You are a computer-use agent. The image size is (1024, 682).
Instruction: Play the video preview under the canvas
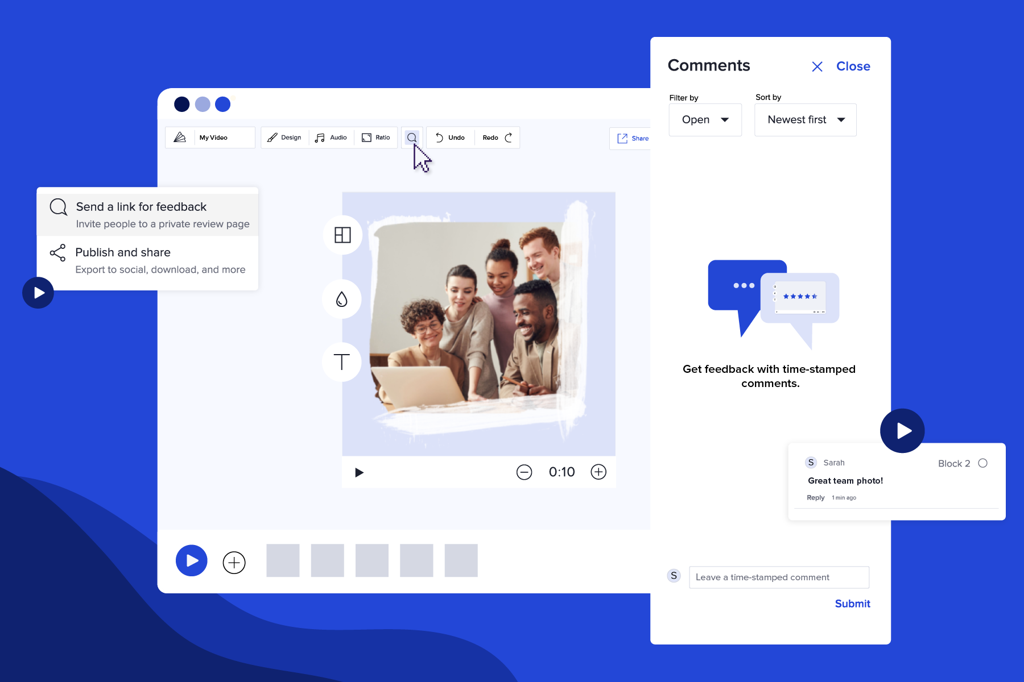[359, 472]
